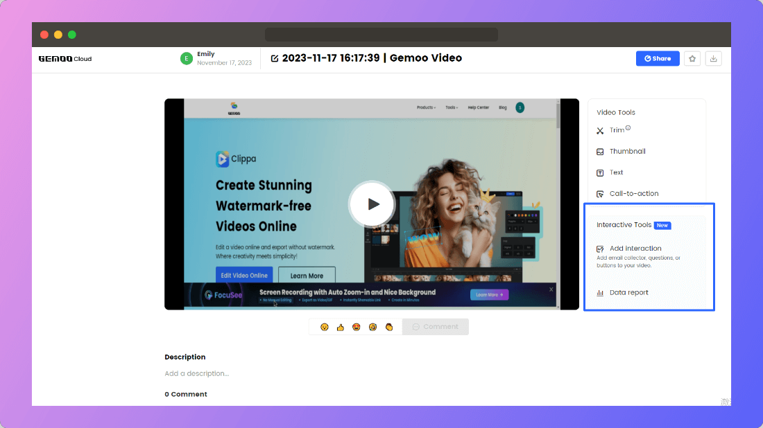This screenshot has height=428, width=763.
Task: Click the video title text
Action: 372,57
